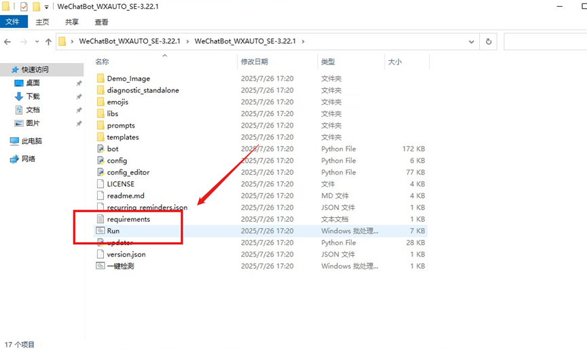587x350 pixels.
Task: Select the config_editor Python file icon
Action: (100, 172)
